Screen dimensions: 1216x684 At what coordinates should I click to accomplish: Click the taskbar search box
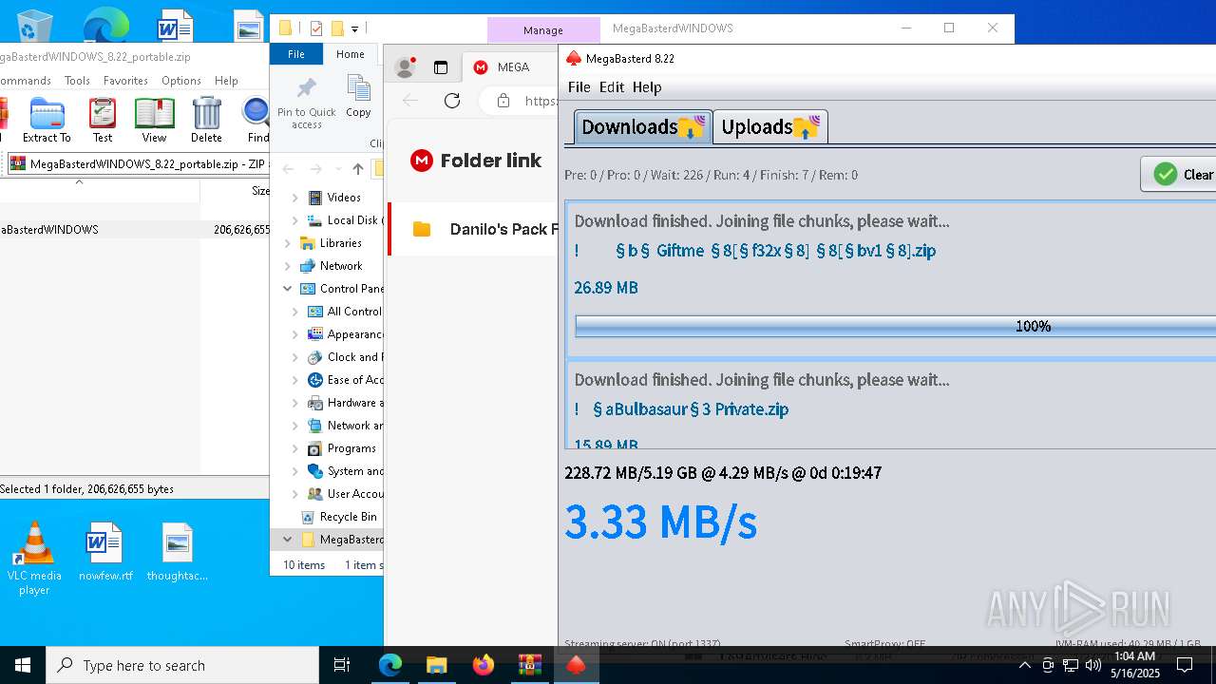(182, 665)
